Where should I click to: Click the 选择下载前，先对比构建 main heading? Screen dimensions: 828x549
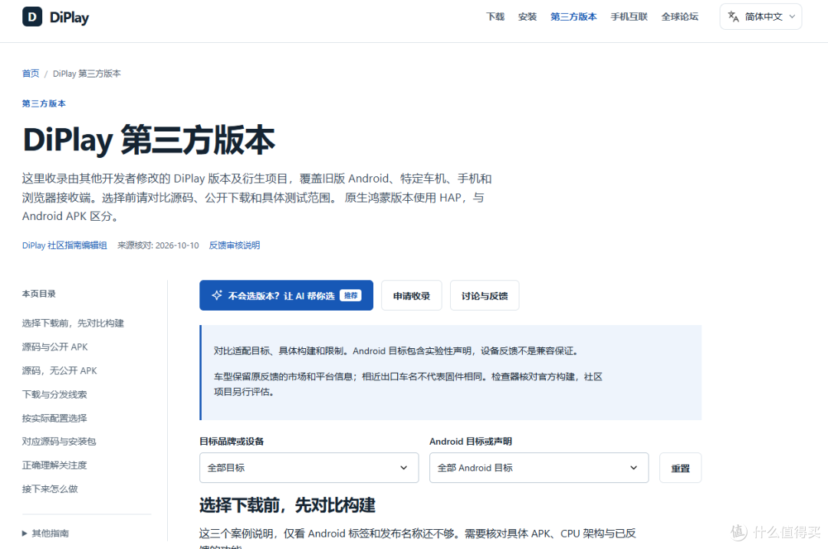(x=287, y=505)
